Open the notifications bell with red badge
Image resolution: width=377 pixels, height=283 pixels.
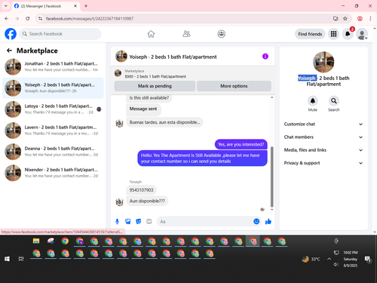[348, 34]
